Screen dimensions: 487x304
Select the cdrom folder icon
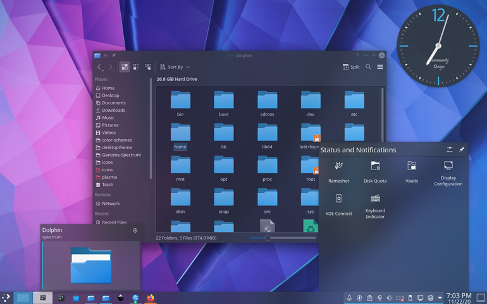[x=267, y=100]
